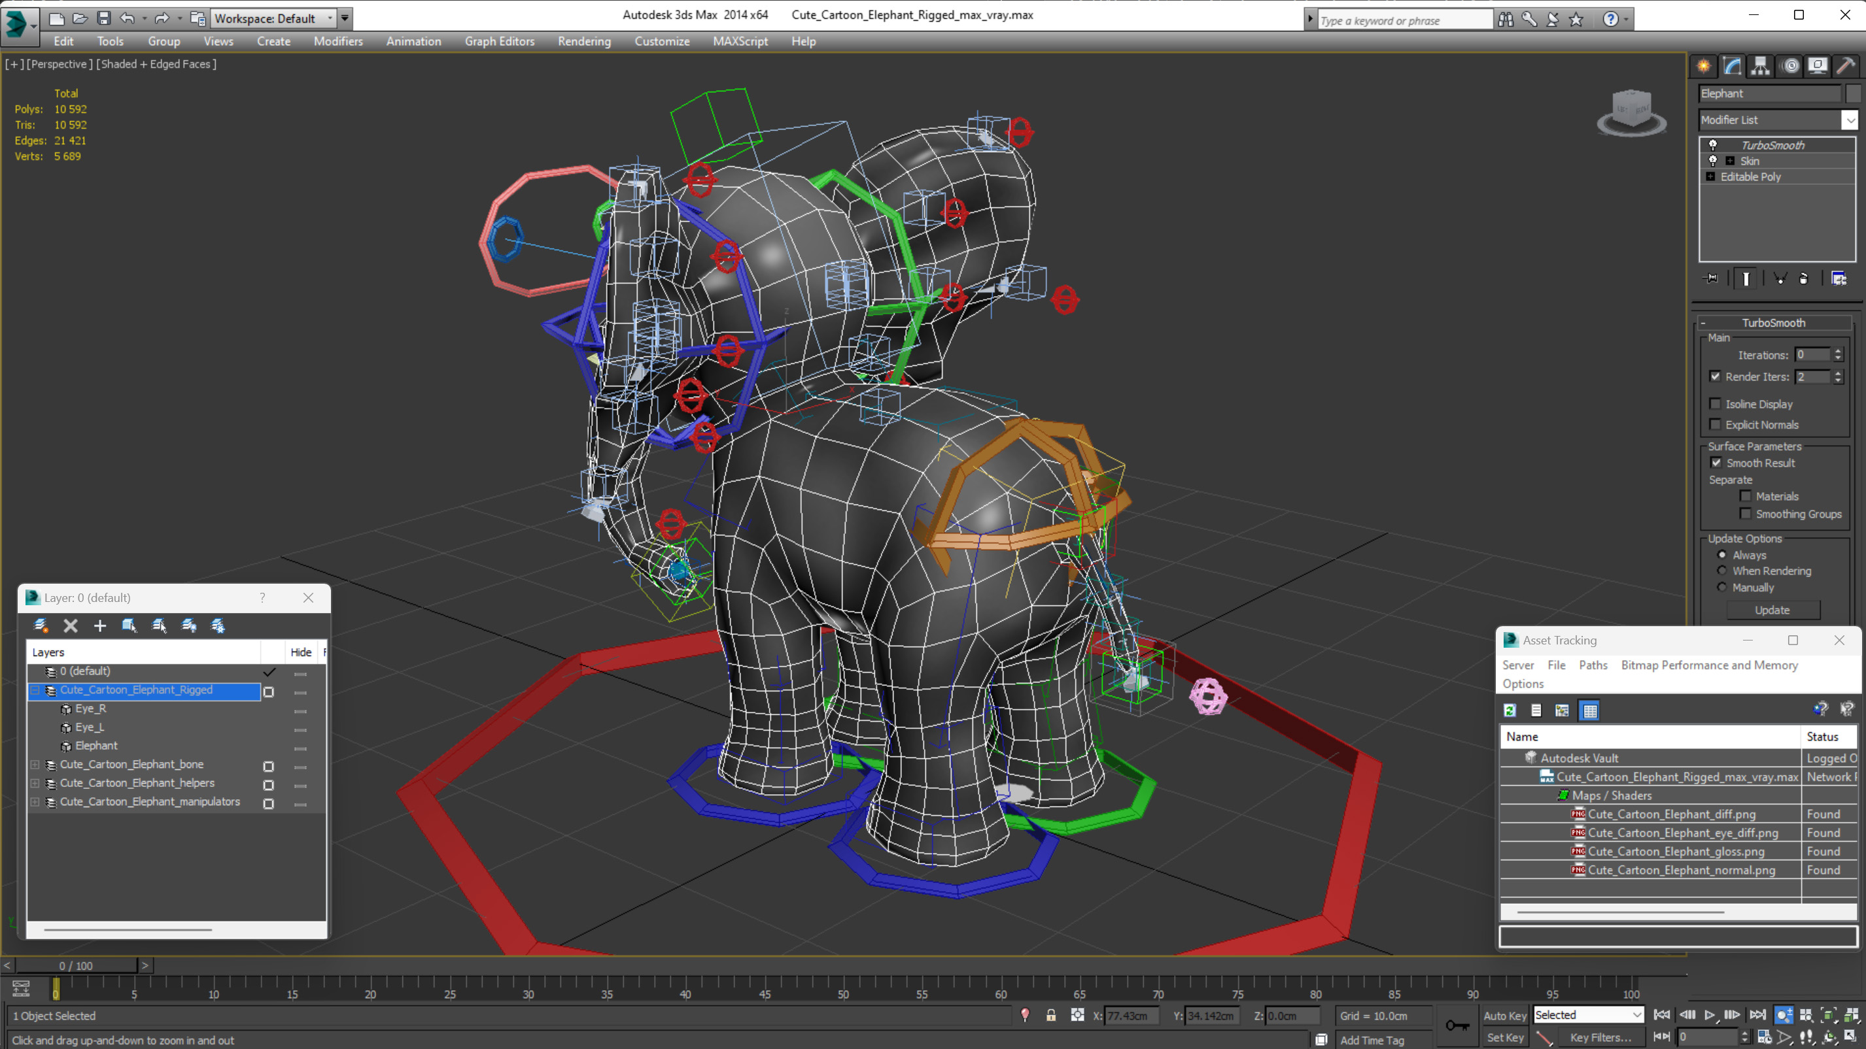1866x1049 pixels.
Task: Expand Cute_Cartoon_Elephant_helpers layer
Action: [x=35, y=783]
